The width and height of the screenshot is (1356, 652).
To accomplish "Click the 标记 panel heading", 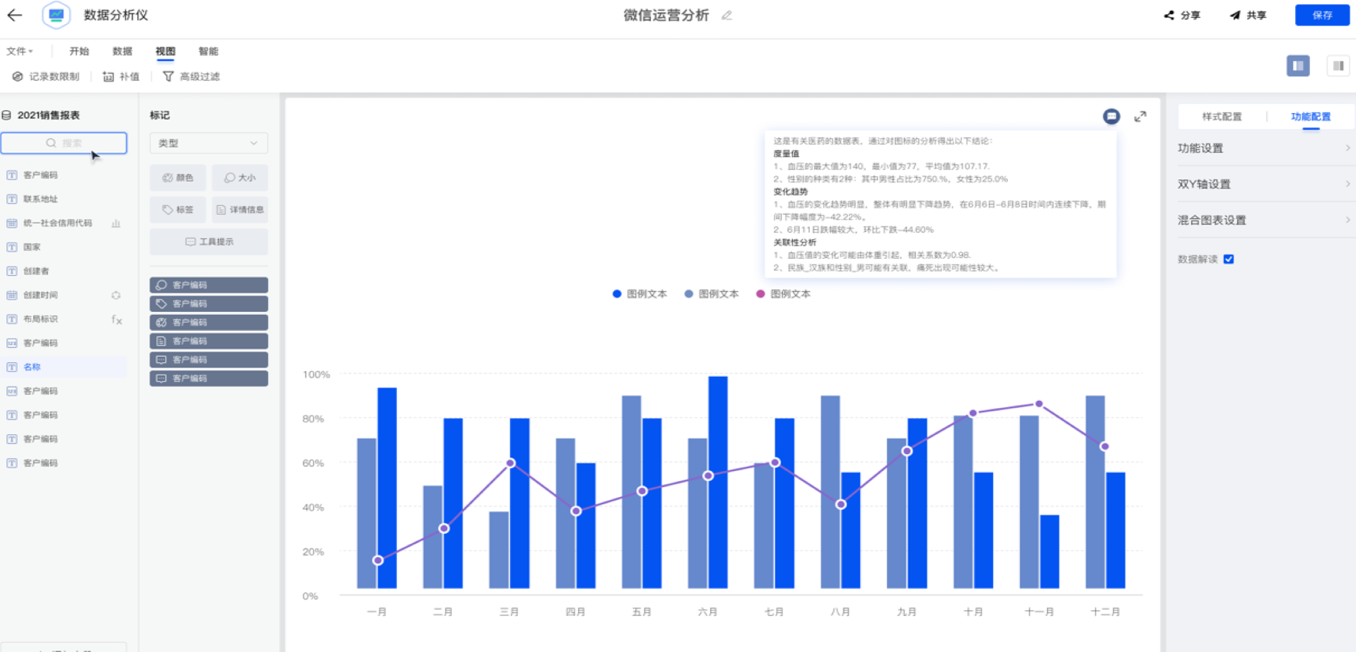I will pyautogui.click(x=160, y=115).
